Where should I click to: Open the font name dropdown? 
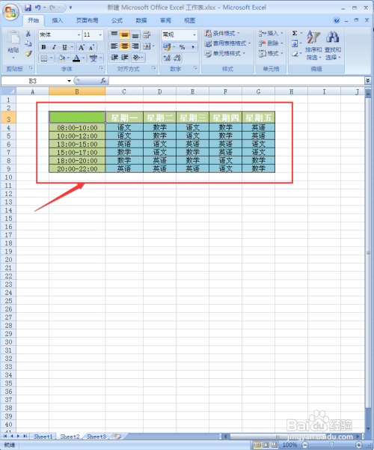[x=79, y=35]
